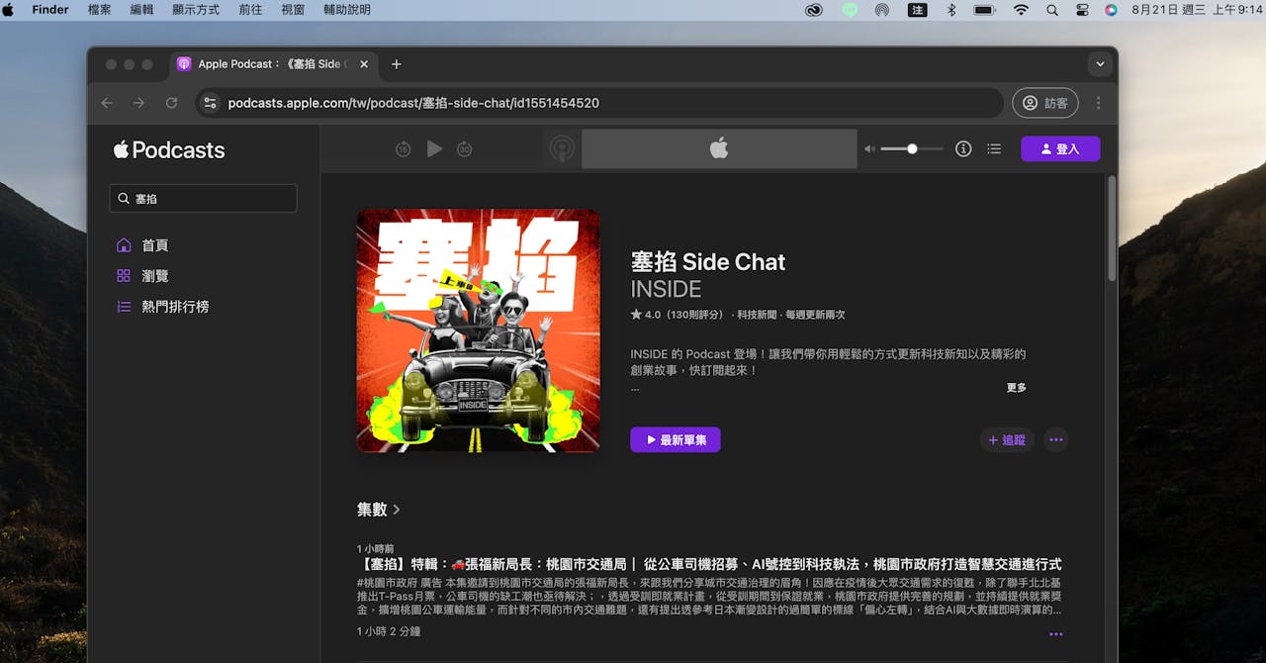The width and height of the screenshot is (1266, 663).
Task: Open the browser three-dot menu
Action: [1098, 103]
